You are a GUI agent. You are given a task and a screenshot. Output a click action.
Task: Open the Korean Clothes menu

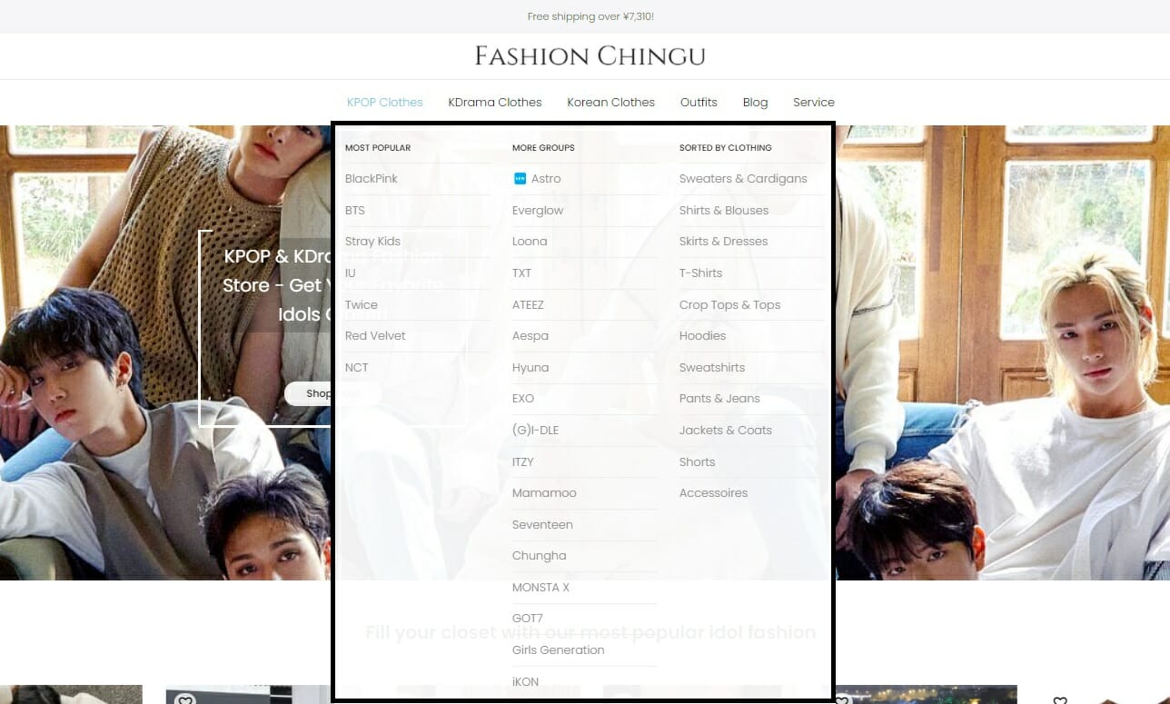610,103
